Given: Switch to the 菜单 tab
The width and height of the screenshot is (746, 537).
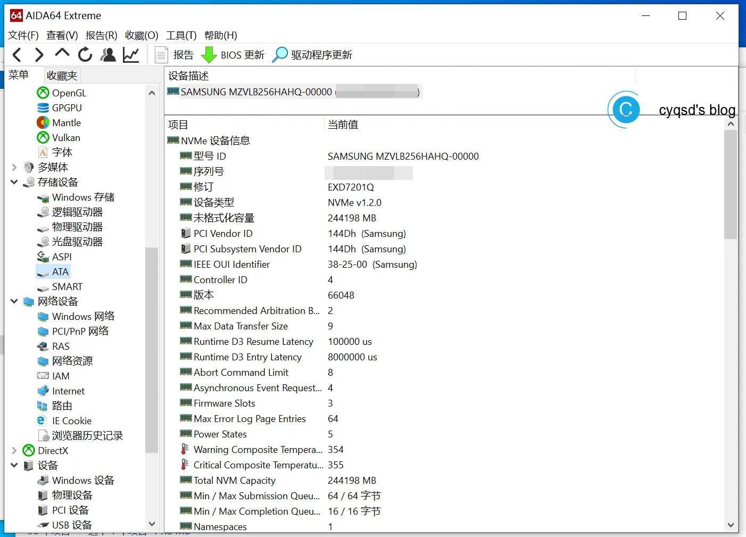Looking at the screenshot, I should pos(19,75).
